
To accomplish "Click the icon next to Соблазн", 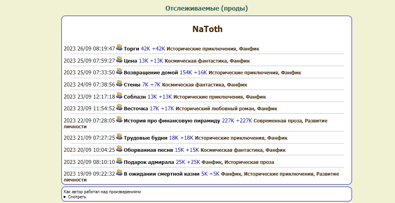I will coord(119,95).
